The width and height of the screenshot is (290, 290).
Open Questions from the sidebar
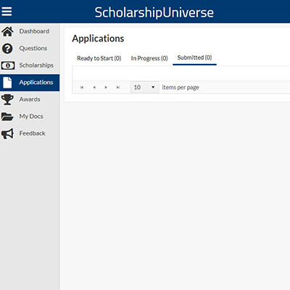[x=33, y=49]
